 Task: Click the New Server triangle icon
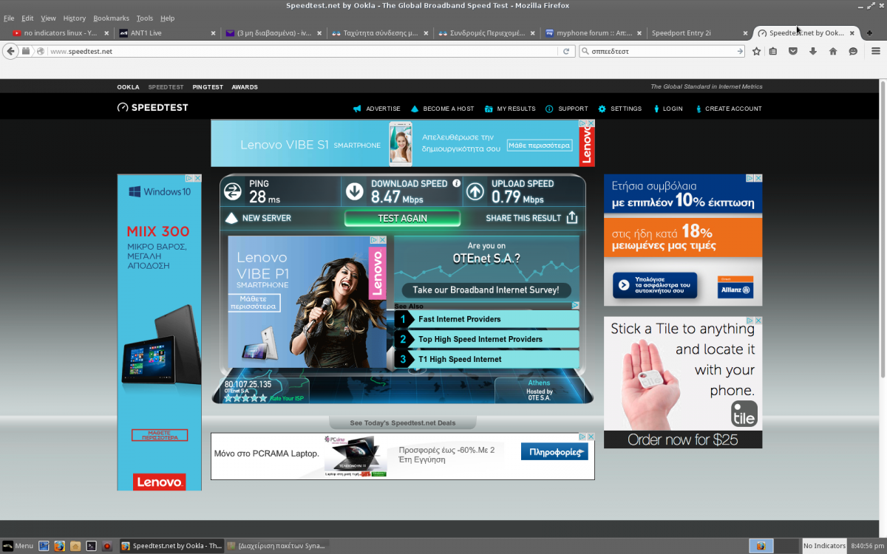231,218
